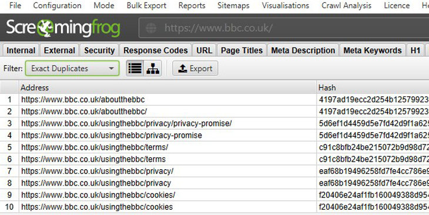This screenshot has height=215, width=429.
Task: Open the Exact Duplicates filter dropdown
Action: [x=72, y=68]
